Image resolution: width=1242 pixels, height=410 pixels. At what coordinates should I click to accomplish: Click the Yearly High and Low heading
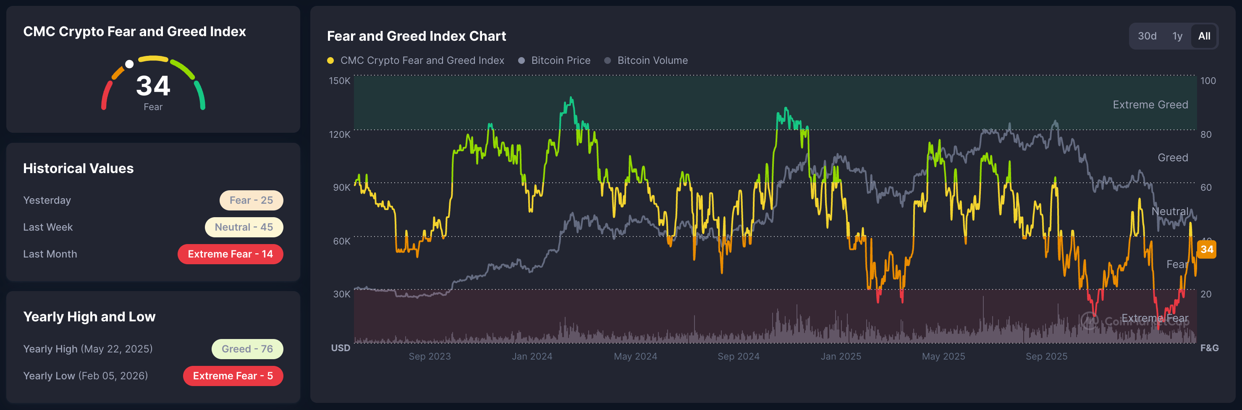coord(89,316)
